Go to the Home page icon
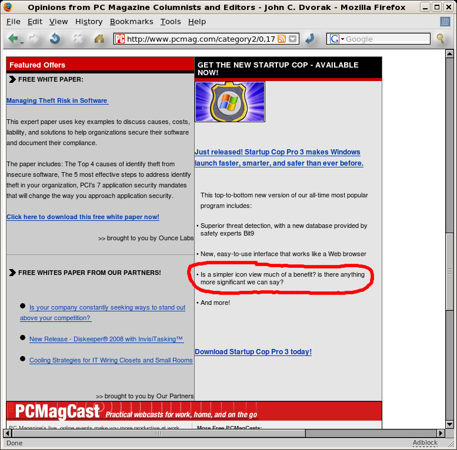The height and width of the screenshot is (450, 457). 99,39
